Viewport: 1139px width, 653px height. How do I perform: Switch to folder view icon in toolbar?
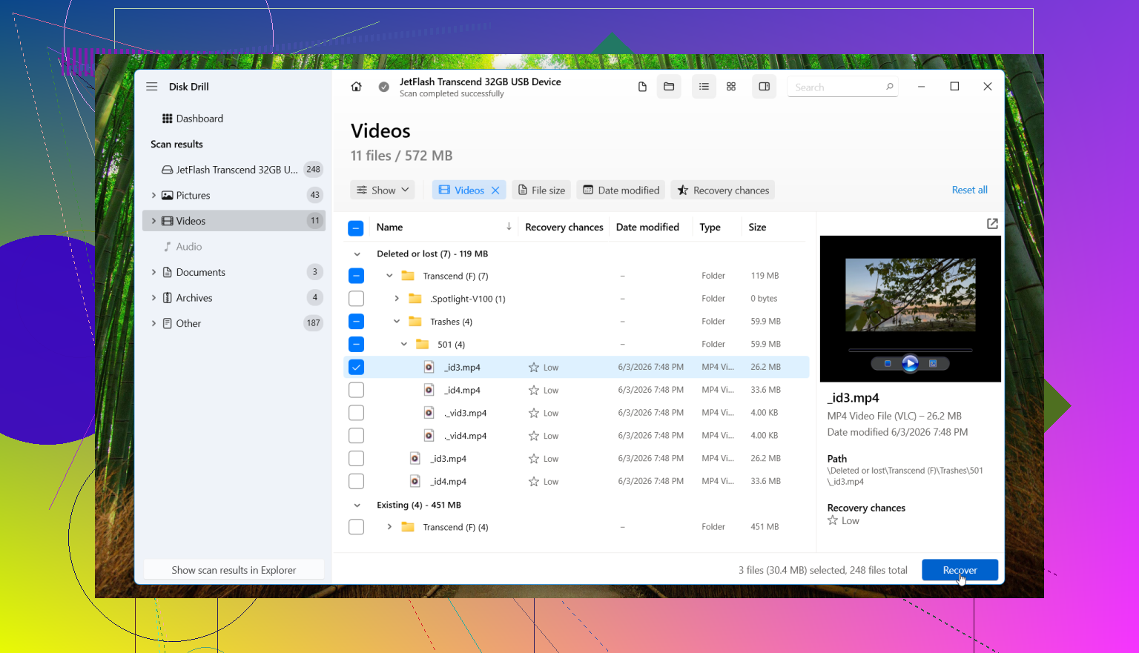tap(669, 87)
